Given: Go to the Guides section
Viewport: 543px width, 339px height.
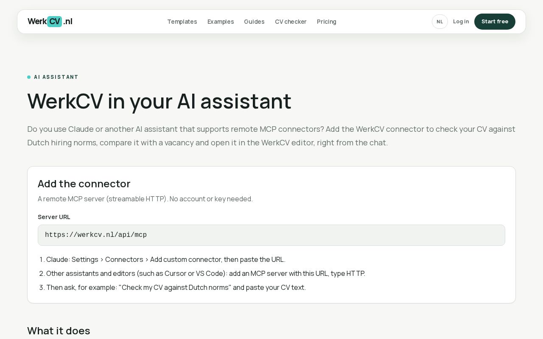Looking at the screenshot, I should point(254,22).
